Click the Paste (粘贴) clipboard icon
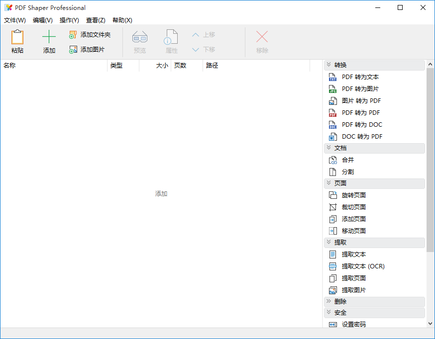 tap(17, 37)
